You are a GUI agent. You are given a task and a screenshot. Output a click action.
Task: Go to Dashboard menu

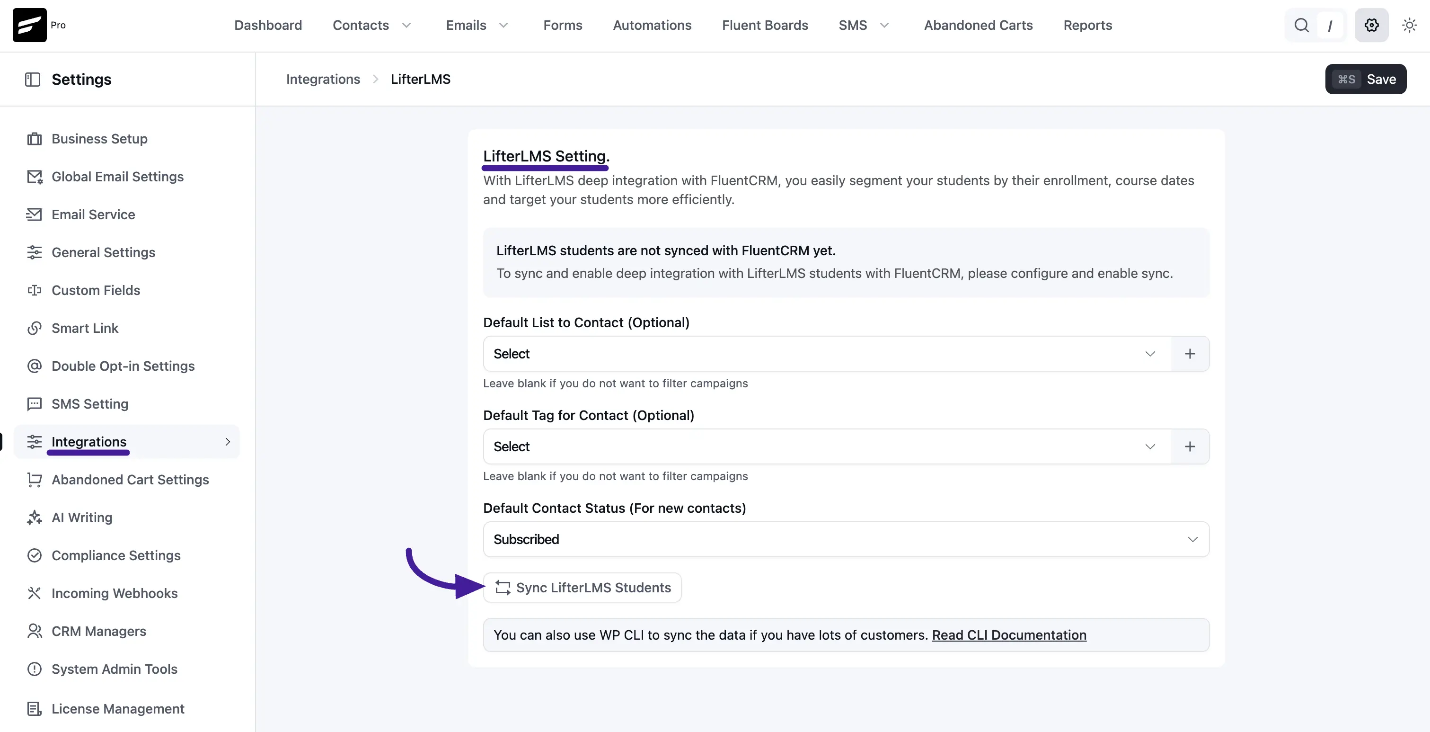pos(268,26)
